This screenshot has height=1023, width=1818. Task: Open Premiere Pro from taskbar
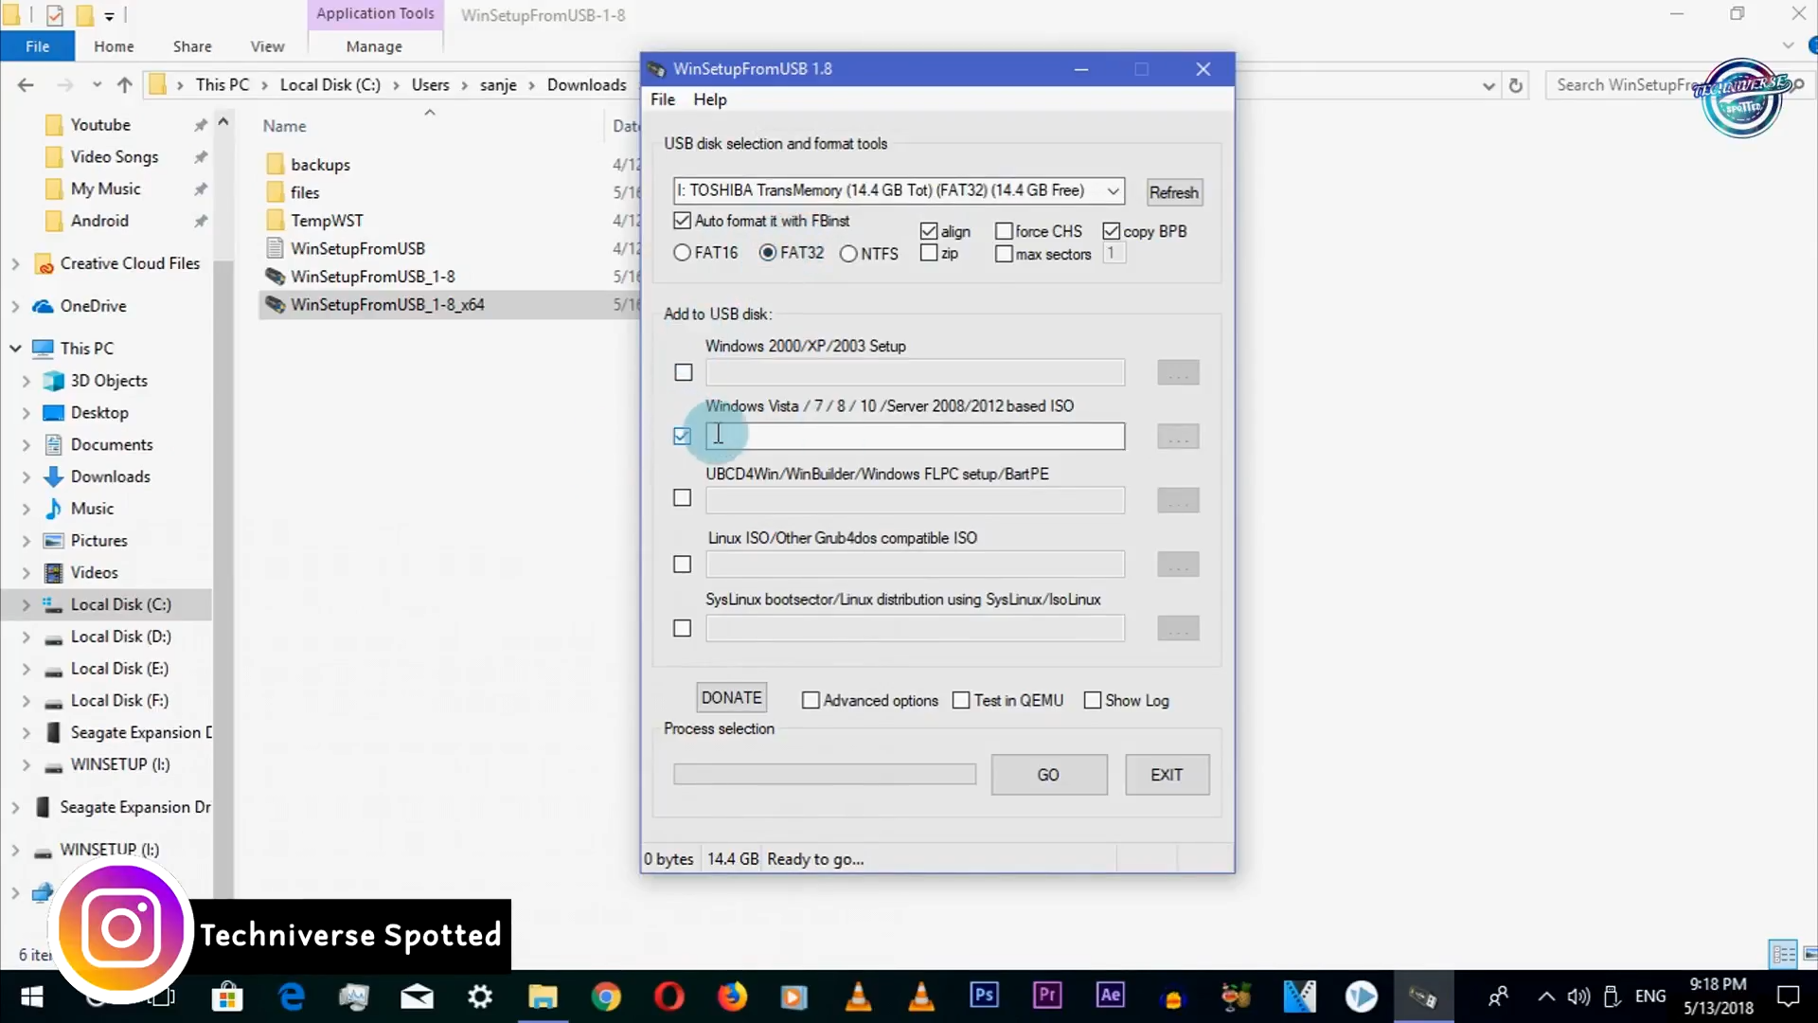click(1047, 996)
